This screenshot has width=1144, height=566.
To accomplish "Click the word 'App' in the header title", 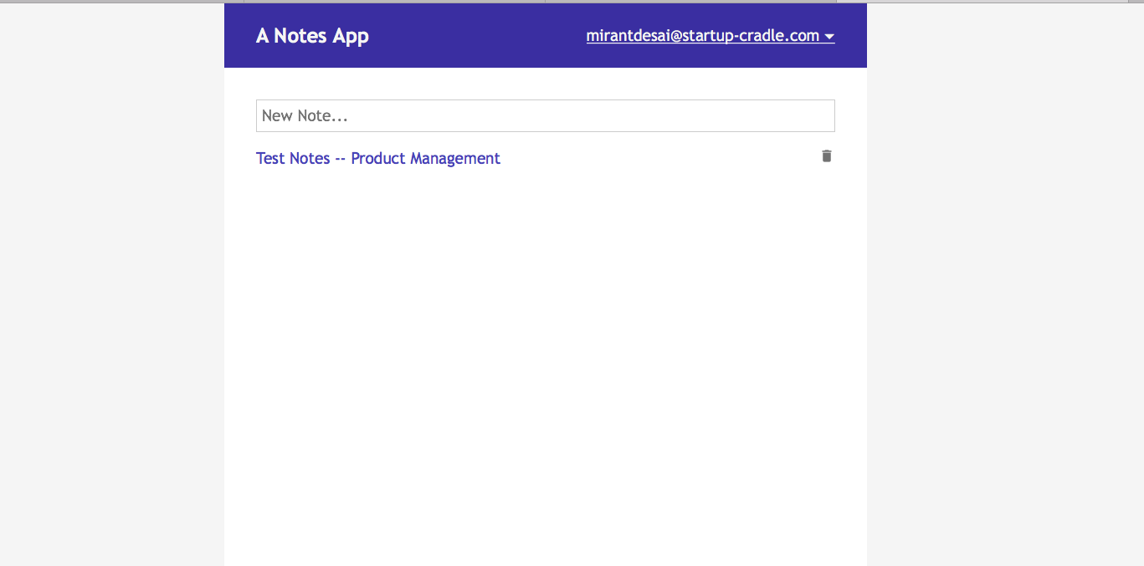I will point(351,36).
